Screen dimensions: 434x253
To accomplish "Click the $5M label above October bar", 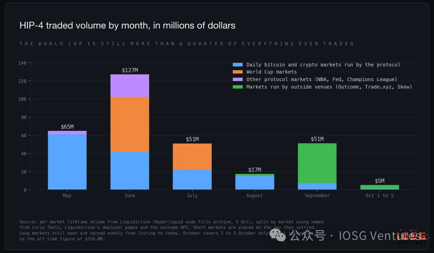I will (379, 181).
